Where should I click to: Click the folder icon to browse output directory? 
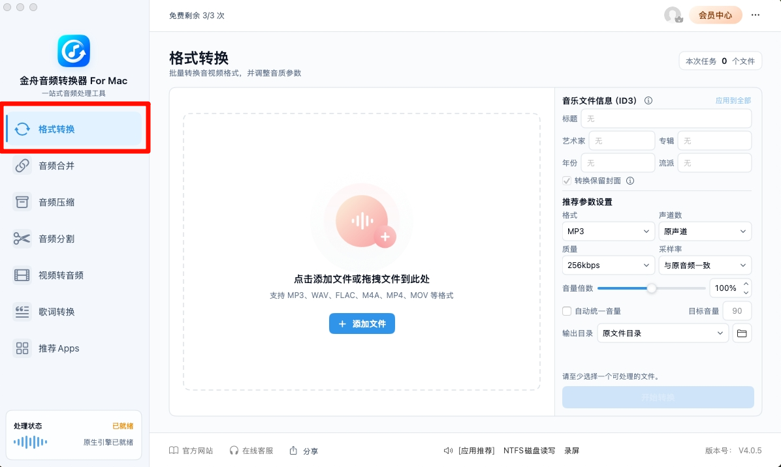742,333
